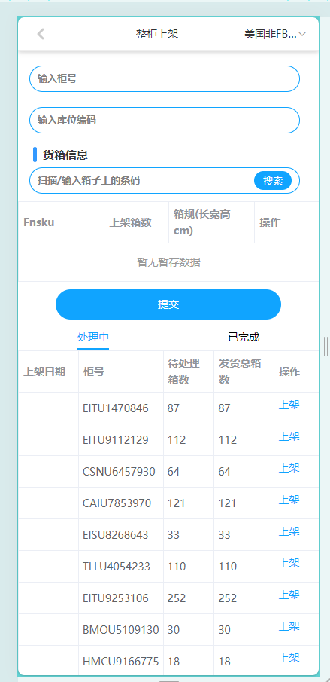Select the EITU9112129 container number cell
Screen dimensions: 330x682
121,440
